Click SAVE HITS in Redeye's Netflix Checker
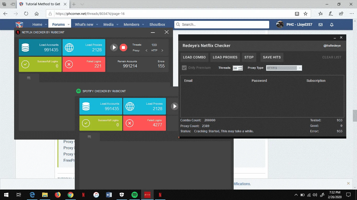The height and width of the screenshot is (200, 357). point(272,57)
